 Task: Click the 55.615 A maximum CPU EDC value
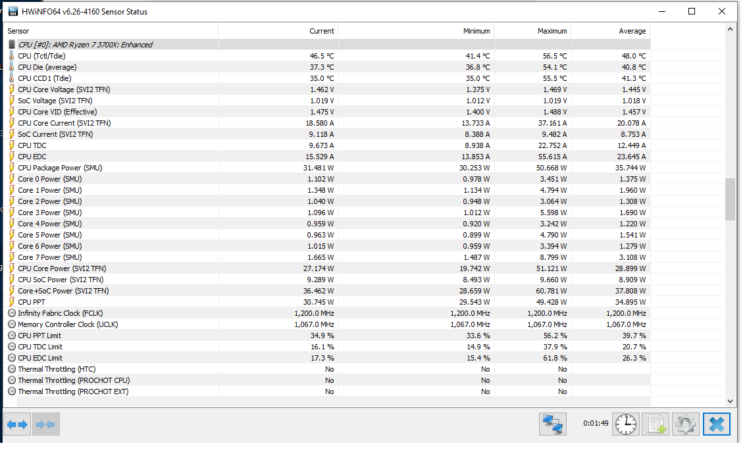tap(551, 157)
